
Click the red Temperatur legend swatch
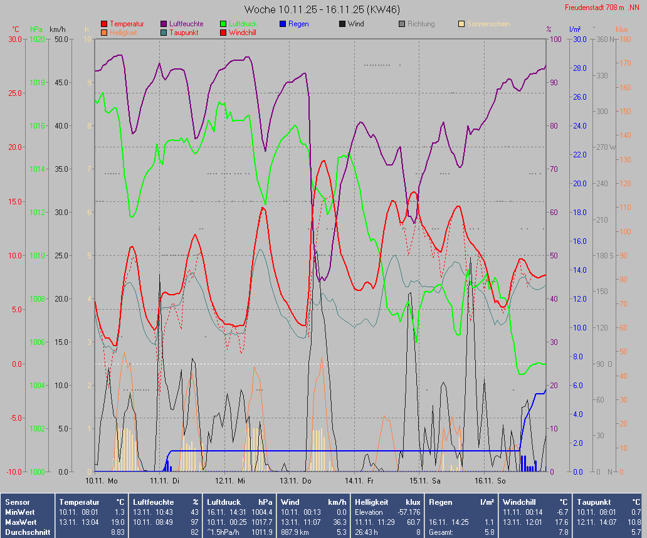(x=104, y=24)
